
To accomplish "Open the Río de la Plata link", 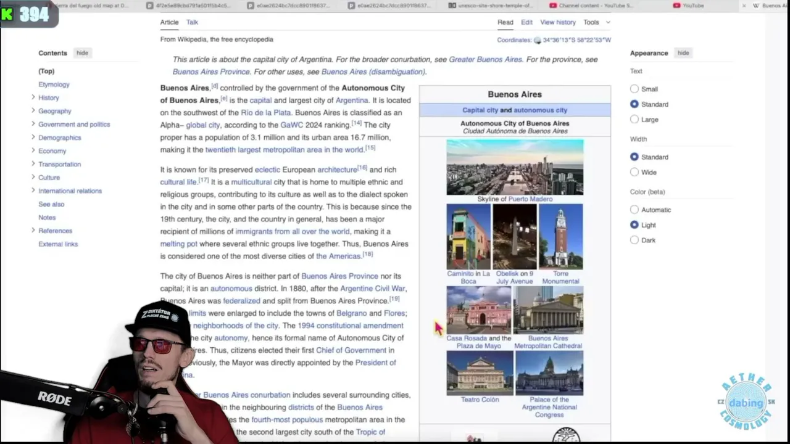I will [x=266, y=113].
